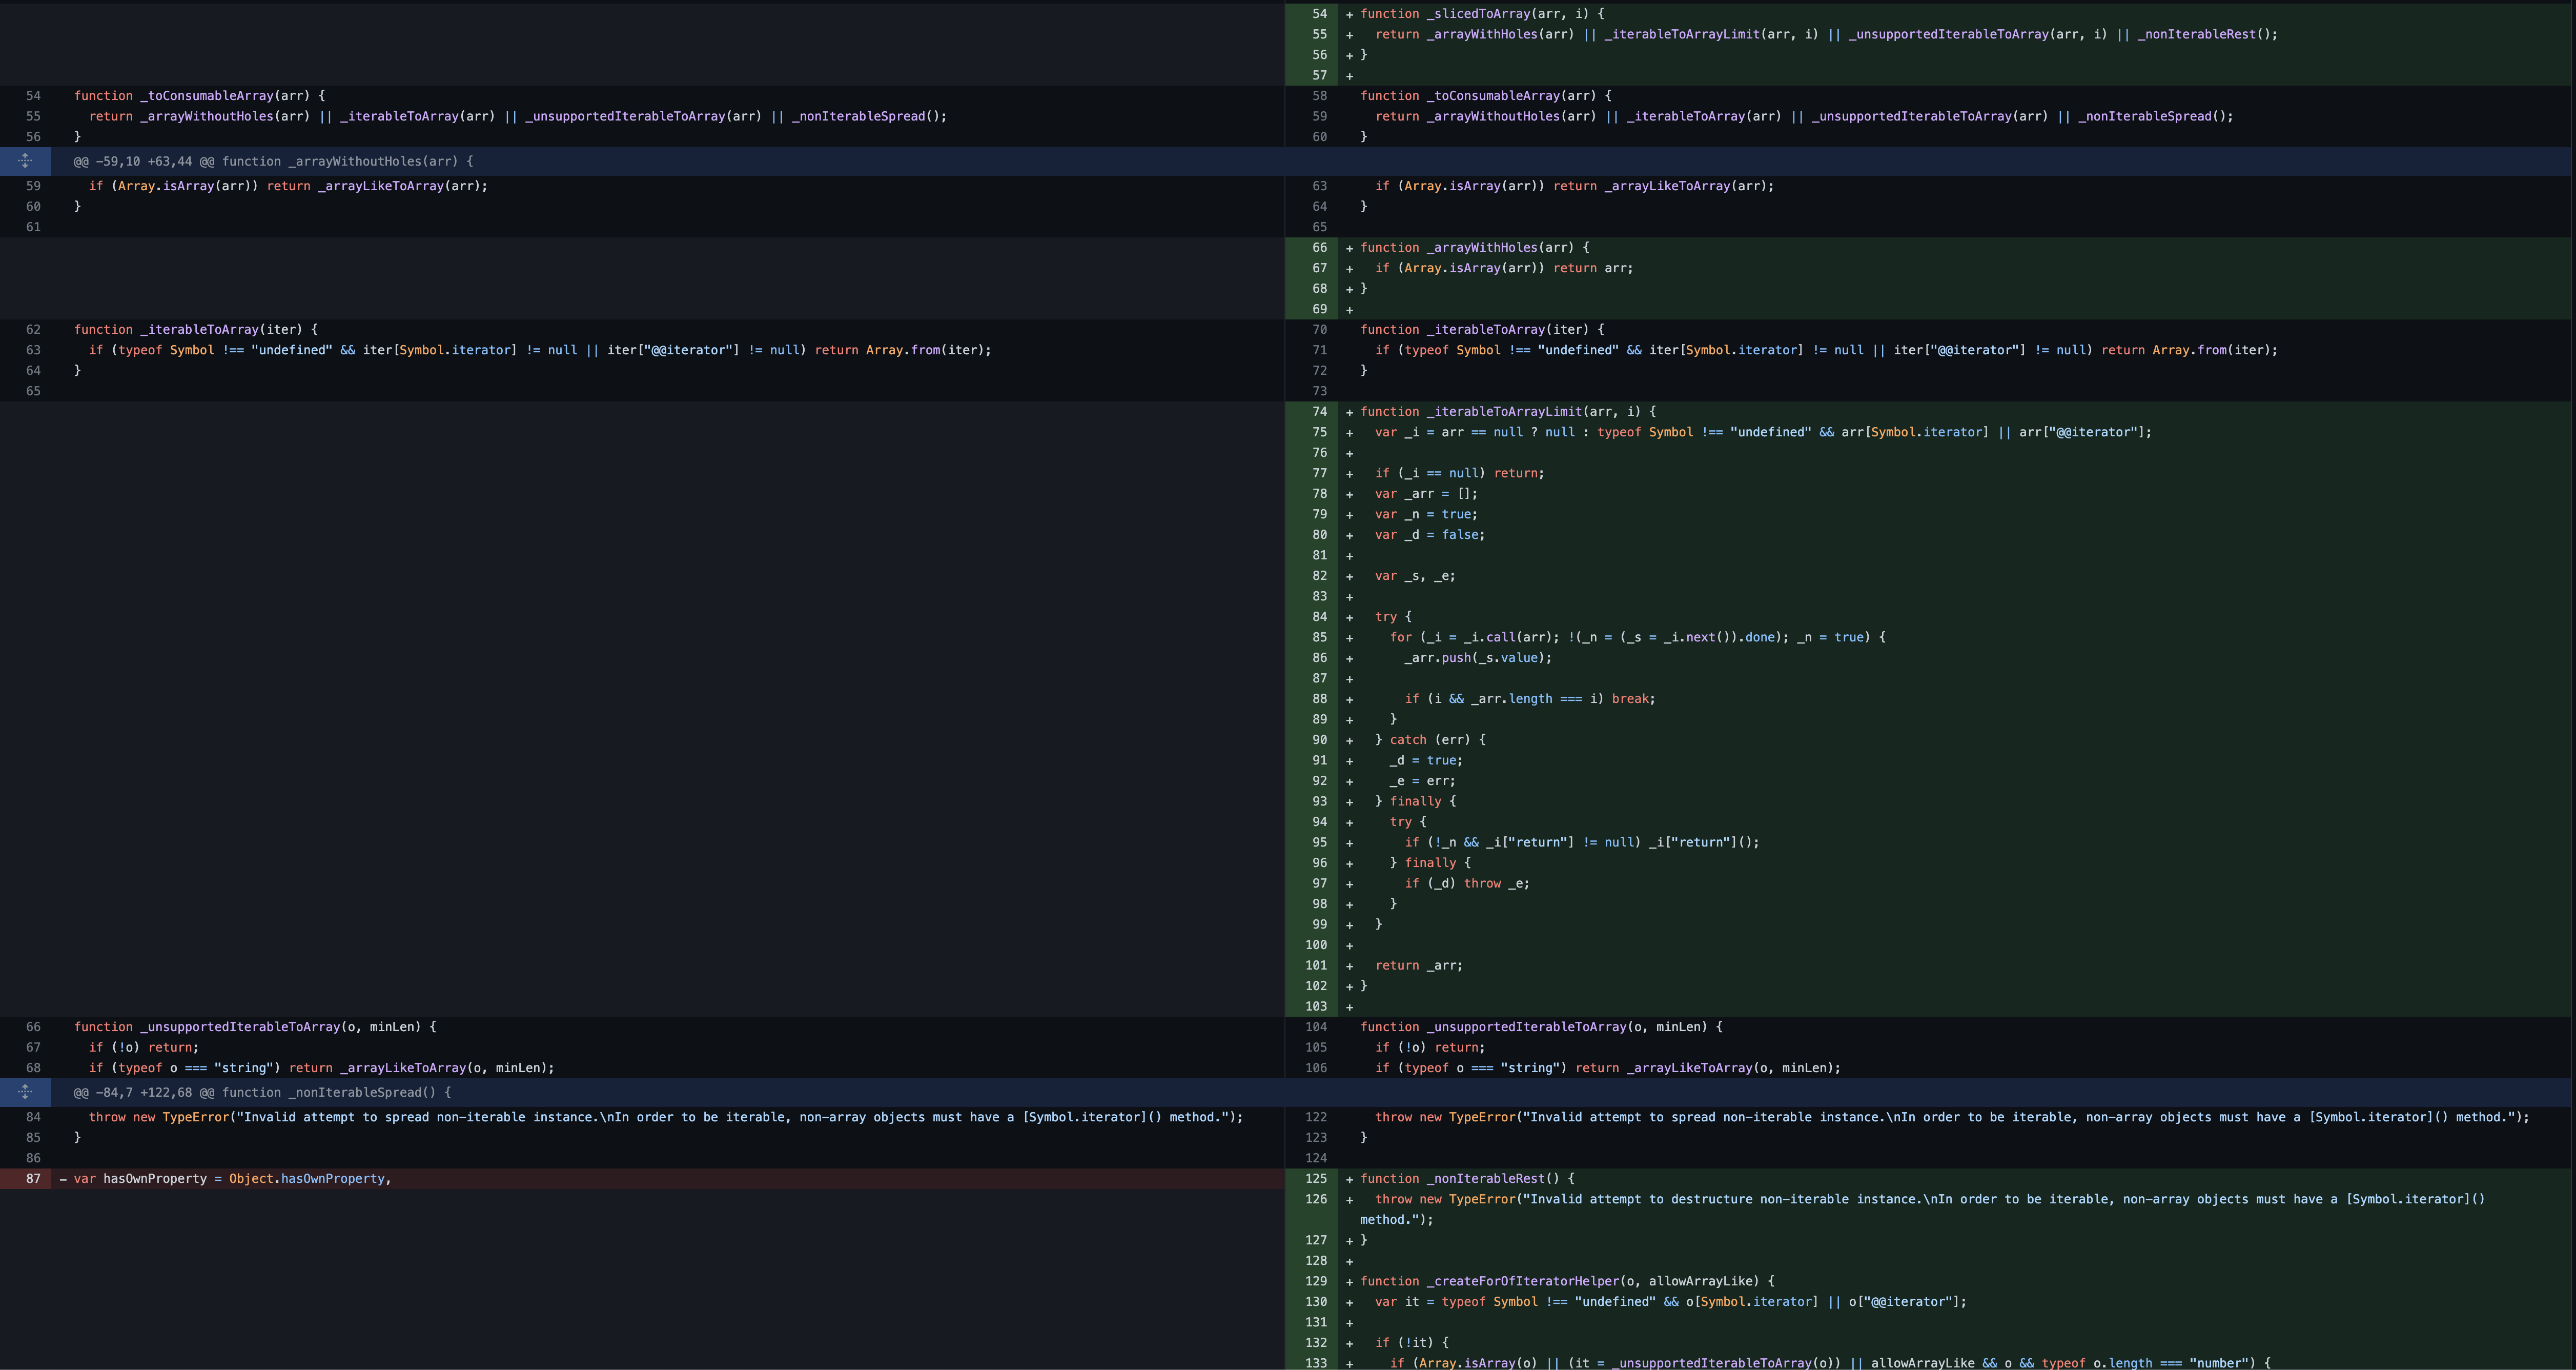Click the 'function _arrayWithHoles(arr) {' line
The width and height of the screenshot is (2576, 1370).
pyautogui.click(x=1474, y=247)
